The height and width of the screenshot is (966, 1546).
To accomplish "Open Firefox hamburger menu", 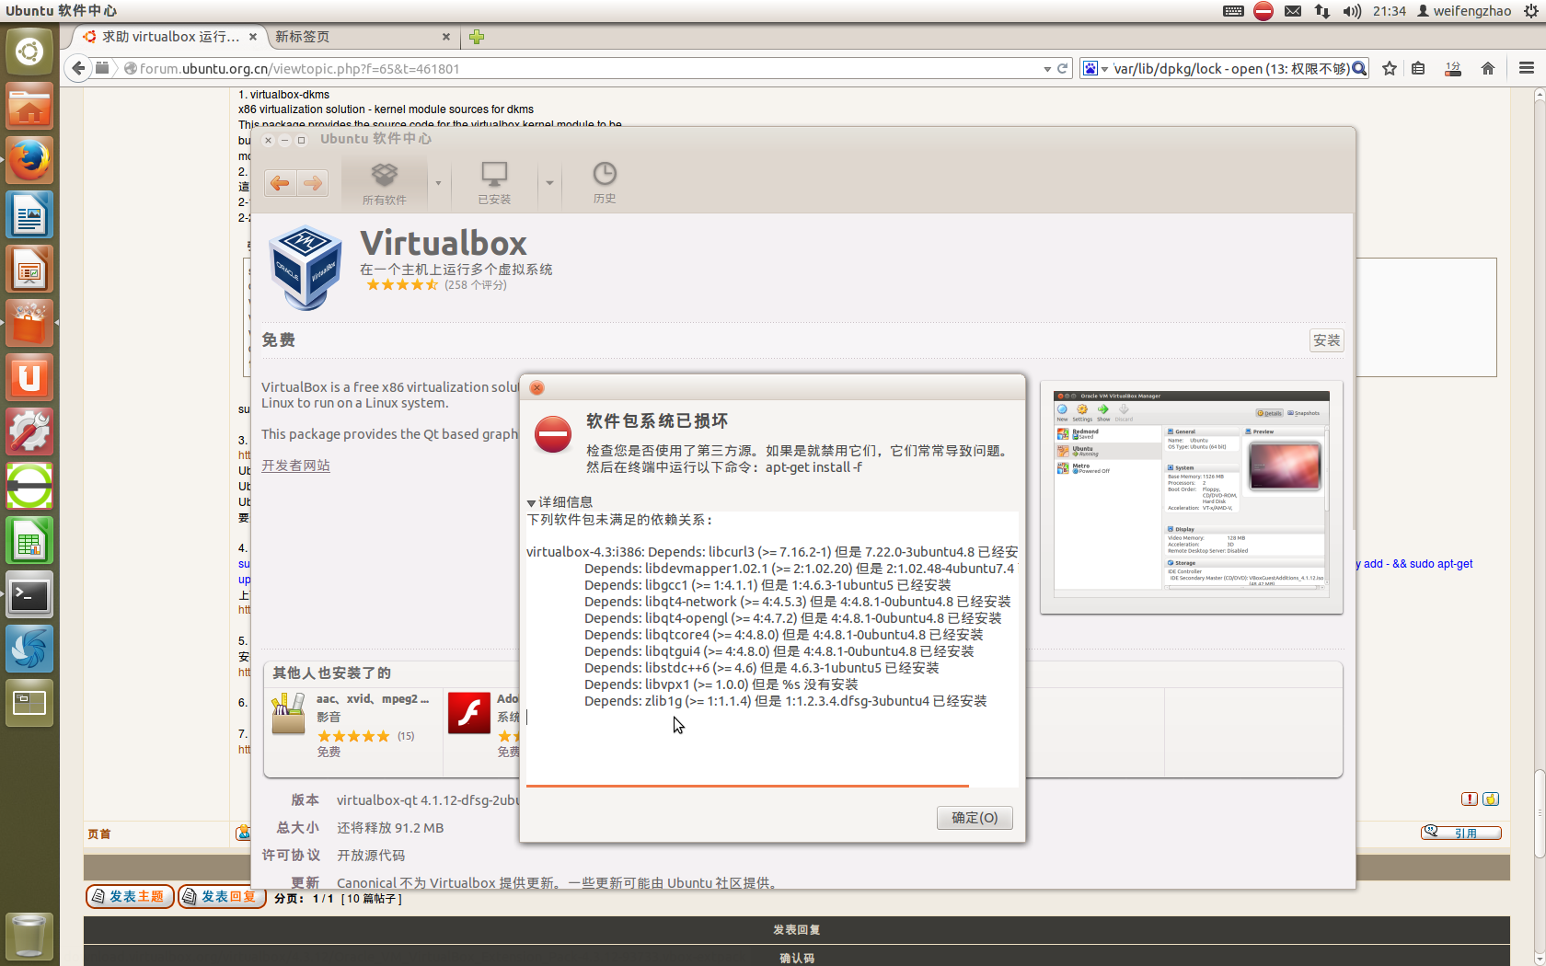I will click(1527, 68).
